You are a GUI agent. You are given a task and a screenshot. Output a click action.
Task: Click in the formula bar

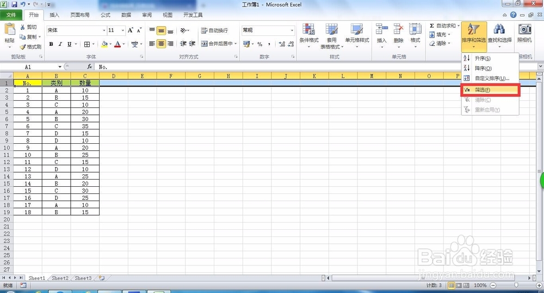pos(316,66)
